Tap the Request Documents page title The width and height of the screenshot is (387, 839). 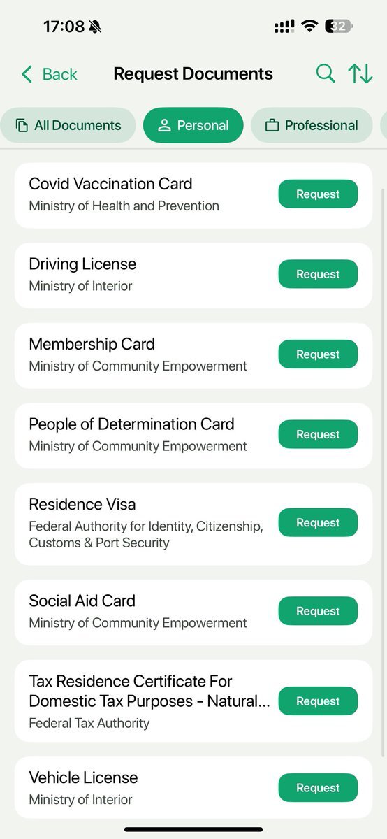(193, 73)
